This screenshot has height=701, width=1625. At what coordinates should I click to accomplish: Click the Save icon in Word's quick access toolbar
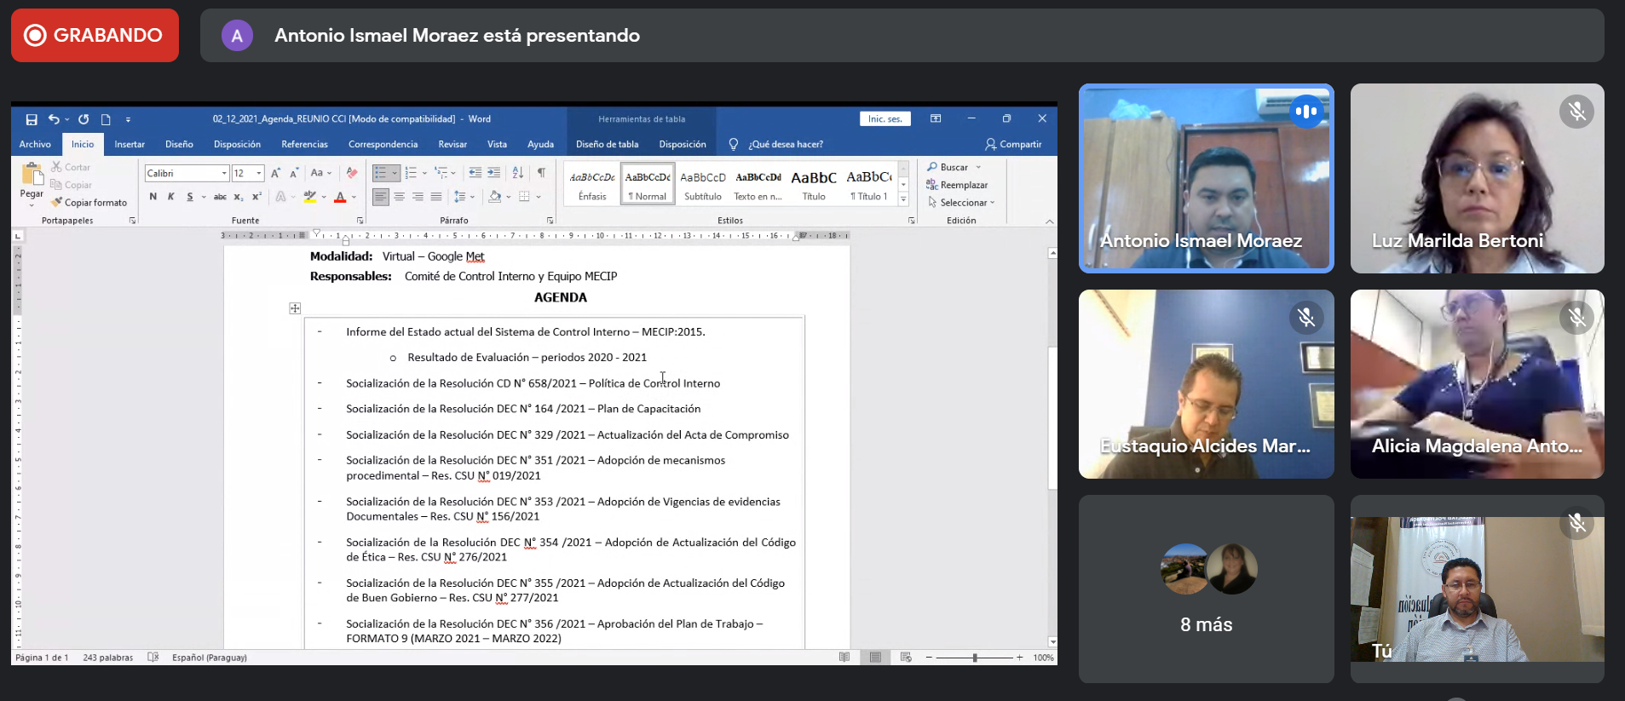pyautogui.click(x=32, y=119)
